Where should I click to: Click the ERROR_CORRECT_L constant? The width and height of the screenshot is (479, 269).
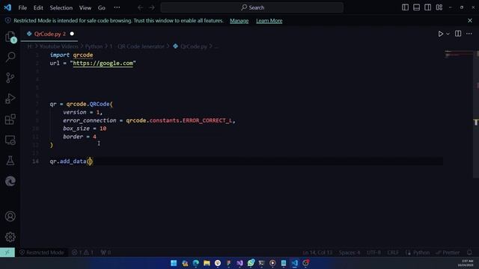pos(207,120)
